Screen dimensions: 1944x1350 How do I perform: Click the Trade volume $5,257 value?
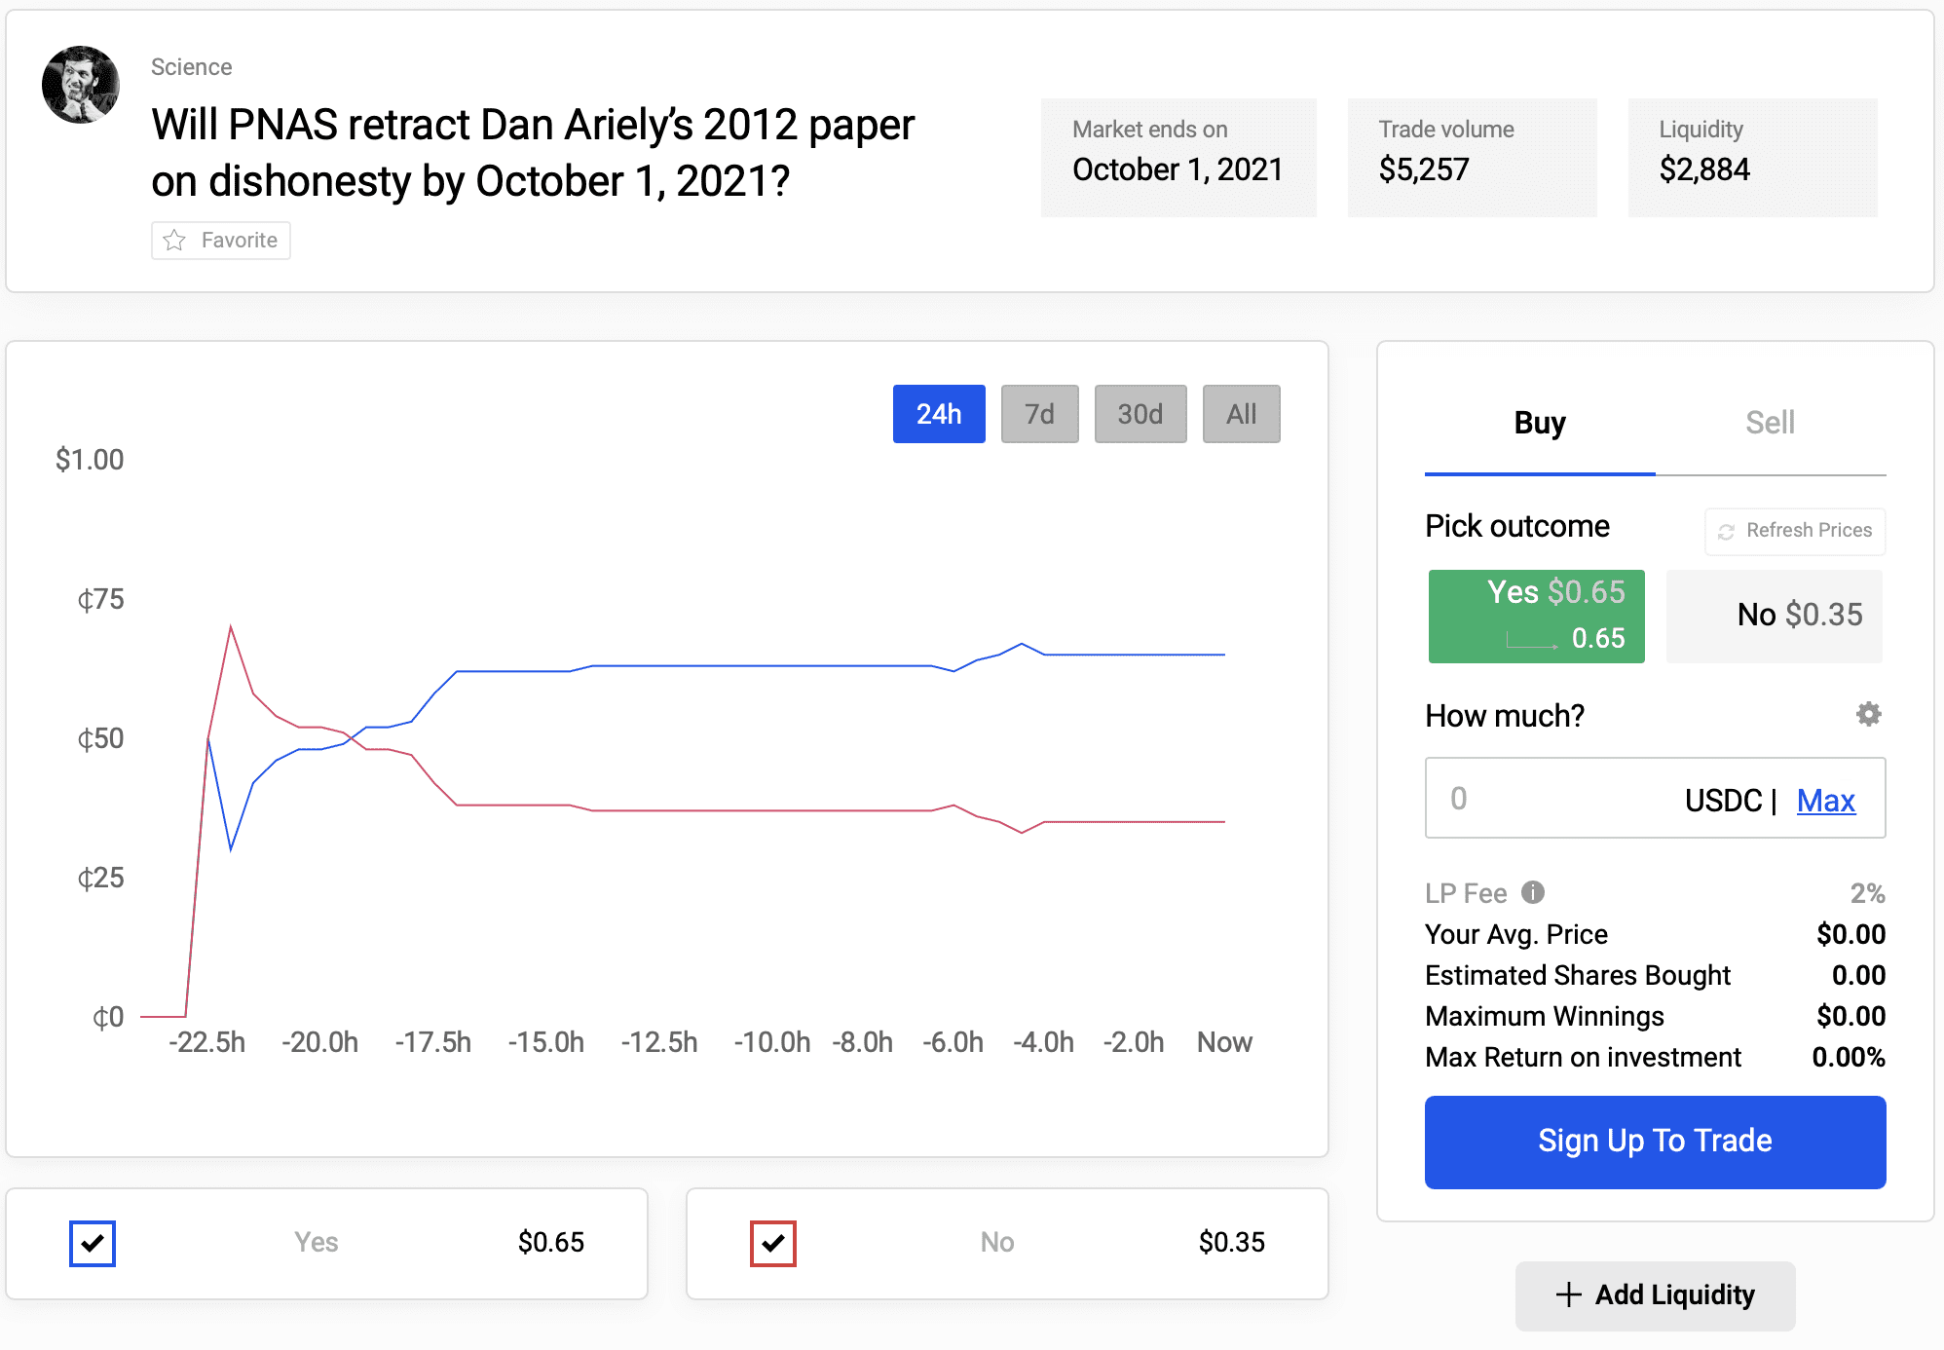tap(1424, 169)
